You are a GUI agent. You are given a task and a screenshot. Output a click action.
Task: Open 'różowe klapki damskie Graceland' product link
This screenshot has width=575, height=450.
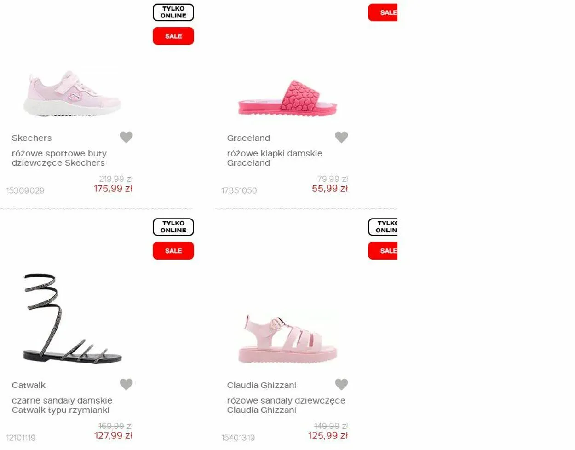(275, 158)
